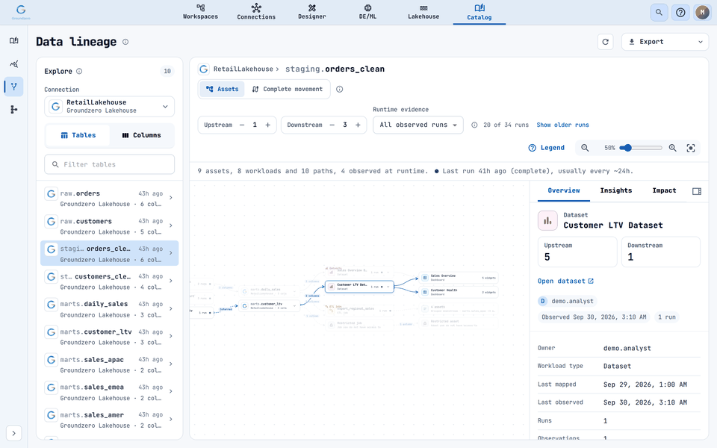Zoom out the lineage graph

point(585,148)
